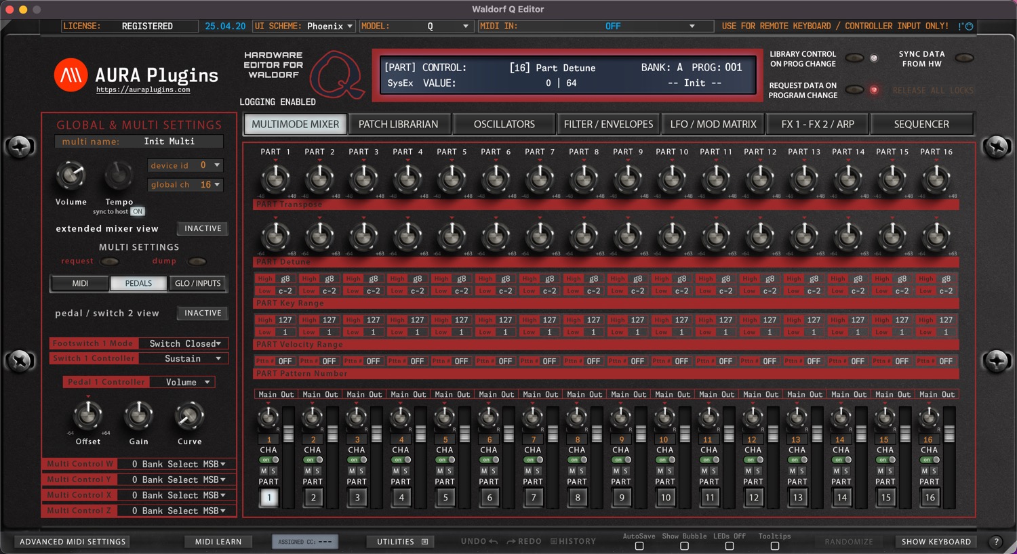Click the PART 12 Transpose knob
Screen dimensions: 1017x554
(760, 179)
